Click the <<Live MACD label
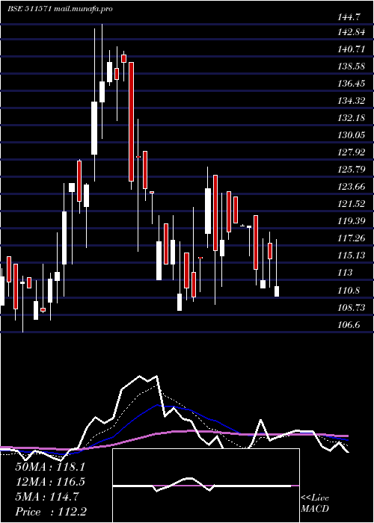Image resolution: width=374 pixels, height=523 pixels. pos(315,504)
